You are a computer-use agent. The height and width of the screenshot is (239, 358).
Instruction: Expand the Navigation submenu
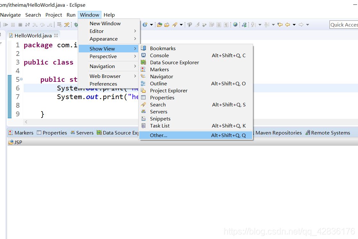109,66
